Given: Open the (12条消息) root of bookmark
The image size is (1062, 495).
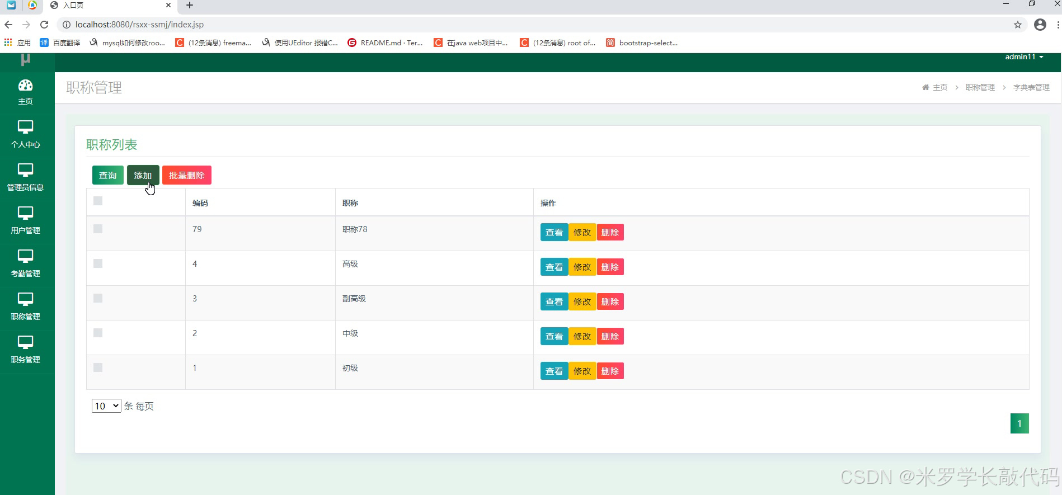Looking at the screenshot, I should coord(557,43).
